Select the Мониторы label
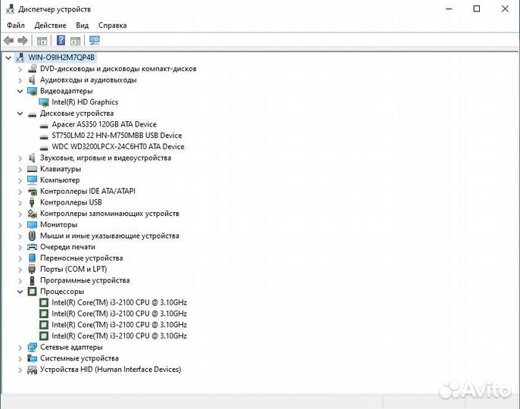520x409 pixels. pyautogui.click(x=59, y=225)
